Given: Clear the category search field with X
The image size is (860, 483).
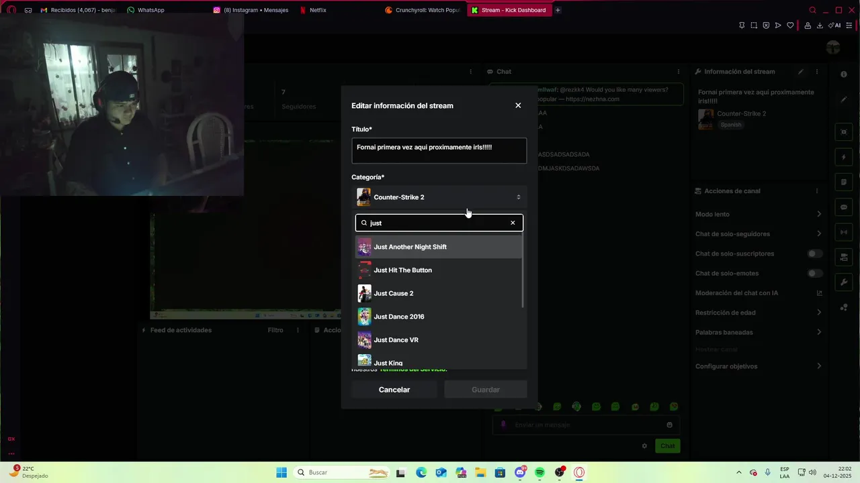Looking at the screenshot, I should (513, 223).
